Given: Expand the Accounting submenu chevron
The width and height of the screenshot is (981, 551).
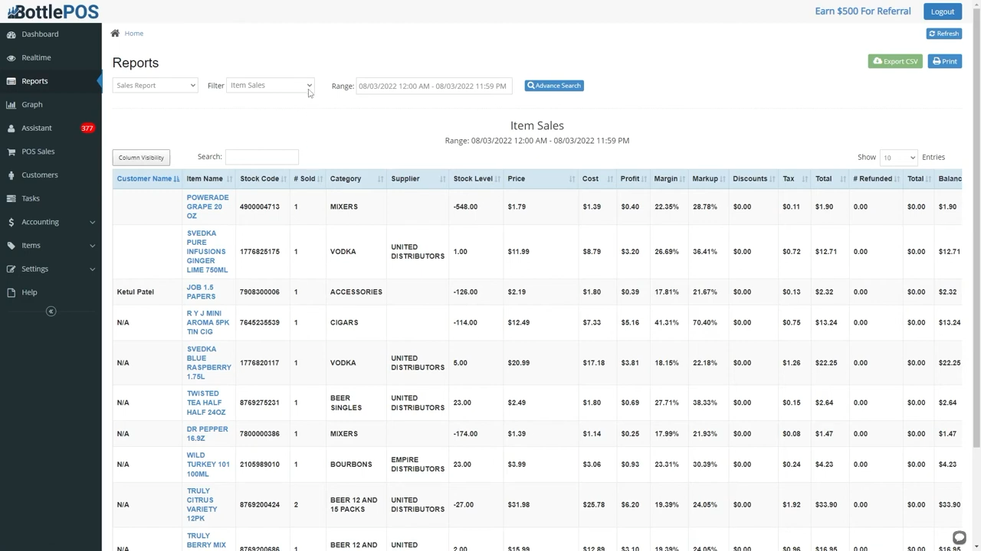Looking at the screenshot, I should (x=92, y=223).
